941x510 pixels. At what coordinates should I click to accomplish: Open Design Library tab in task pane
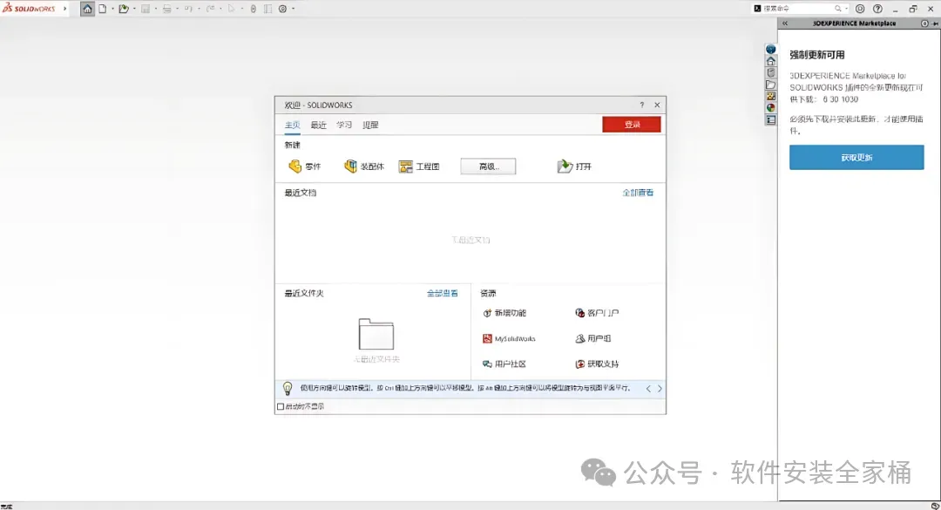tap(770, 72)
